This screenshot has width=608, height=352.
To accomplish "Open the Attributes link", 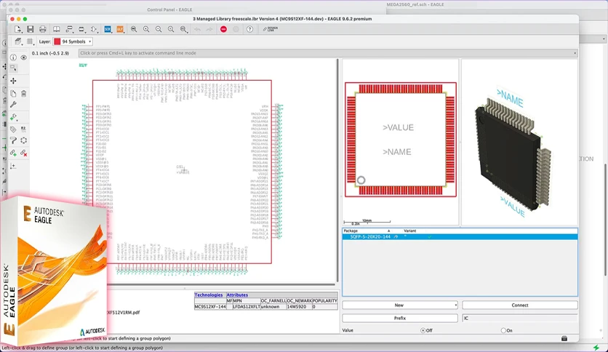I will click(237, 295).
